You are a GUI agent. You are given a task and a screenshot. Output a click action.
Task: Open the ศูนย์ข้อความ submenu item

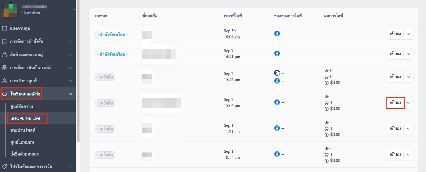[21, 106]
